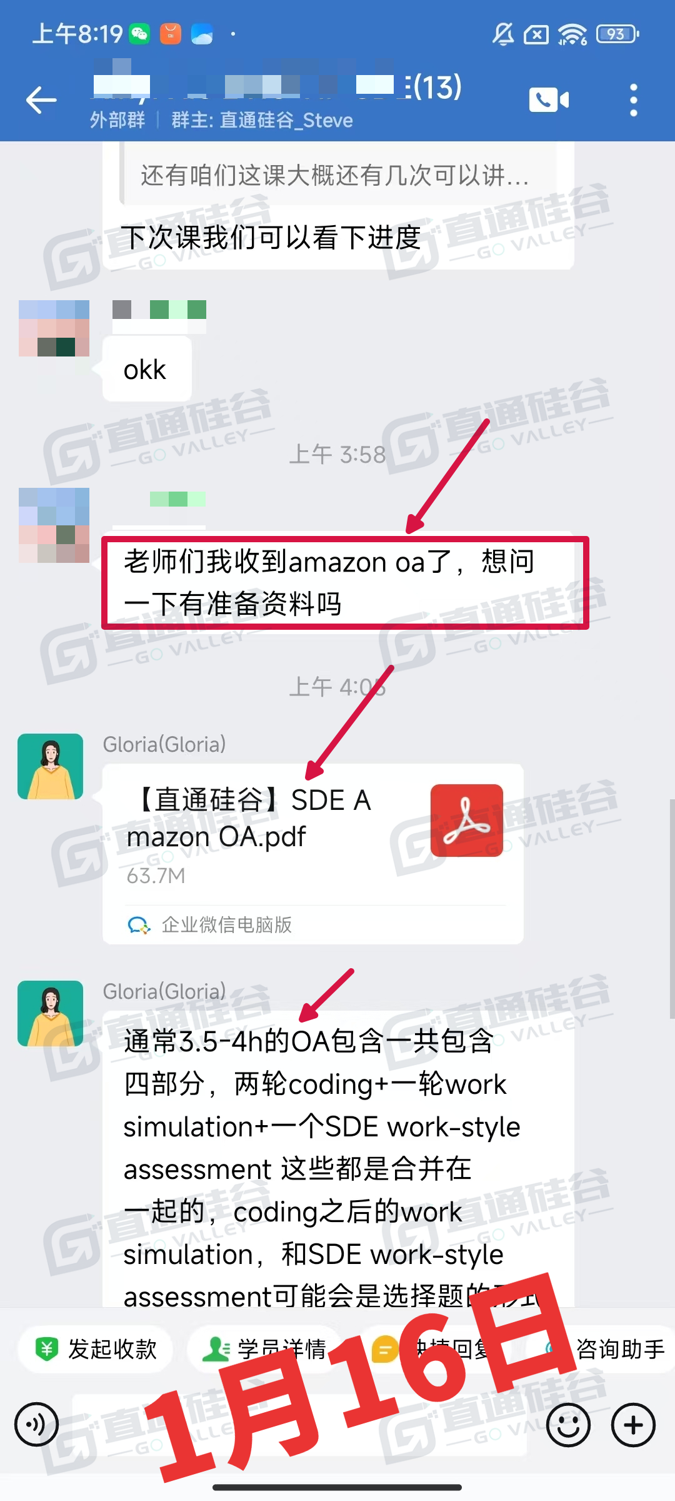Screen dimensions: 675x1501
Task: Open the red PDF file icon
Action: coord(467,821)
